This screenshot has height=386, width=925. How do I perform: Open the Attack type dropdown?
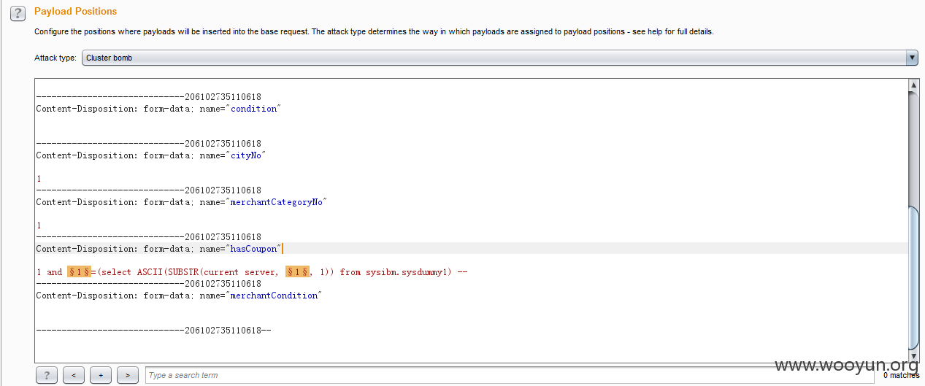pos(499,58)
